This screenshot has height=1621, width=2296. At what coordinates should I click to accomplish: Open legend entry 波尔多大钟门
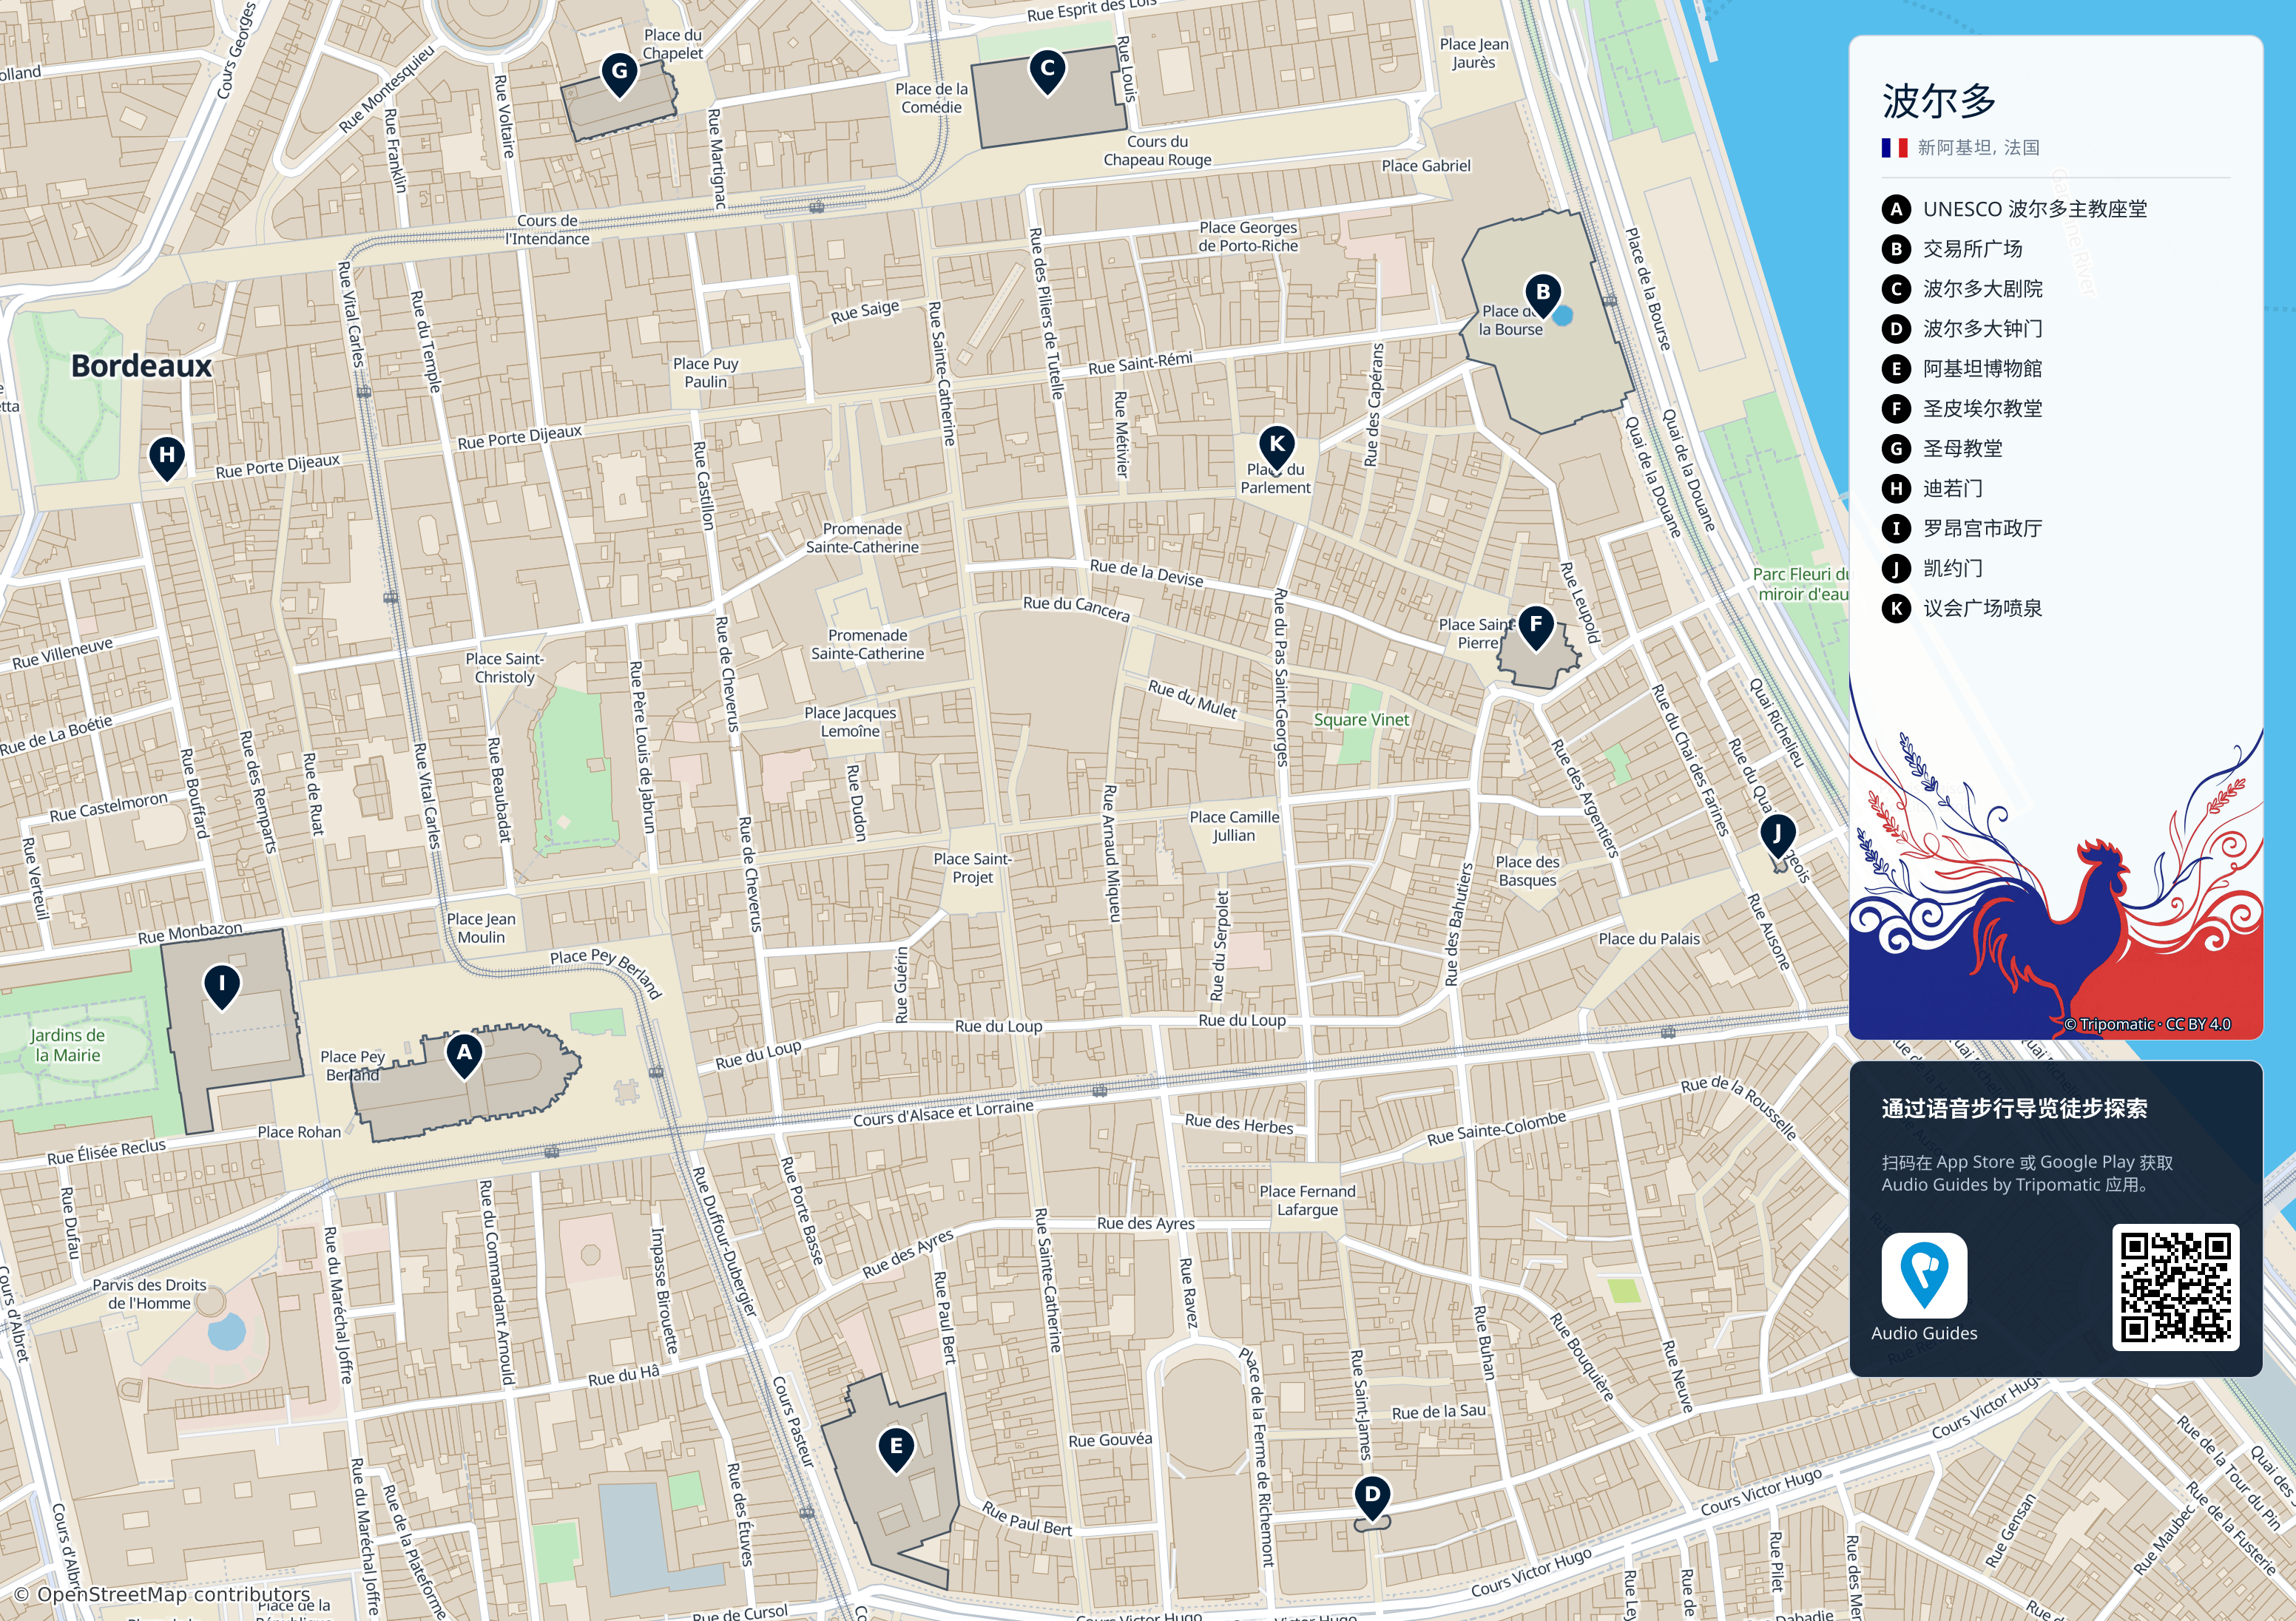pos(1962,329)
